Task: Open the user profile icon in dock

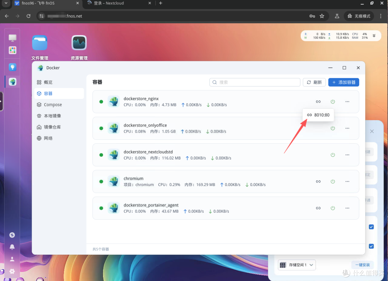Action: click(12, 259)
